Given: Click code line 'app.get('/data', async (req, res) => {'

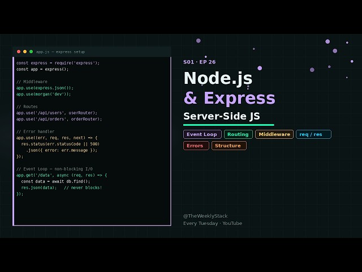Looking at the screenshot, I should 62,175.
